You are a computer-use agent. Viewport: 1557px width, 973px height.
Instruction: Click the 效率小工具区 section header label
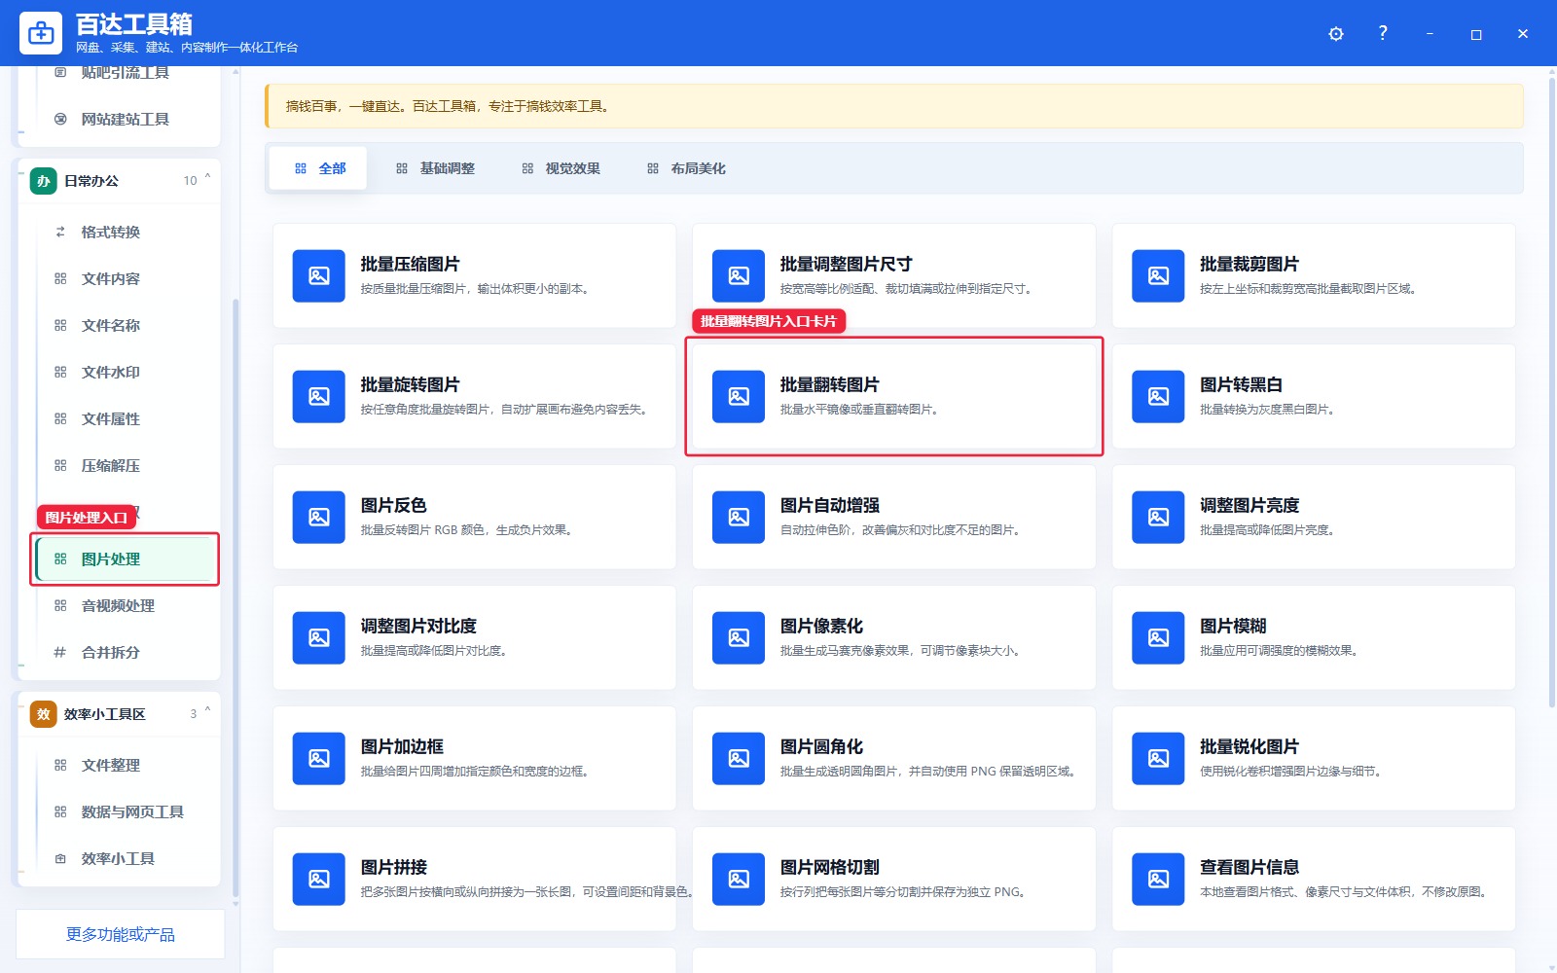pos(104,714)
